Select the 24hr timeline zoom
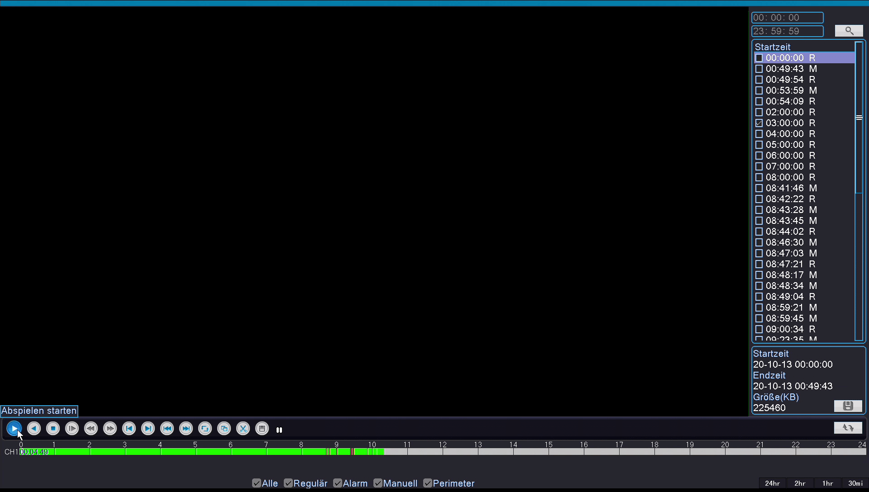869x492 pixels. [773, 483]
